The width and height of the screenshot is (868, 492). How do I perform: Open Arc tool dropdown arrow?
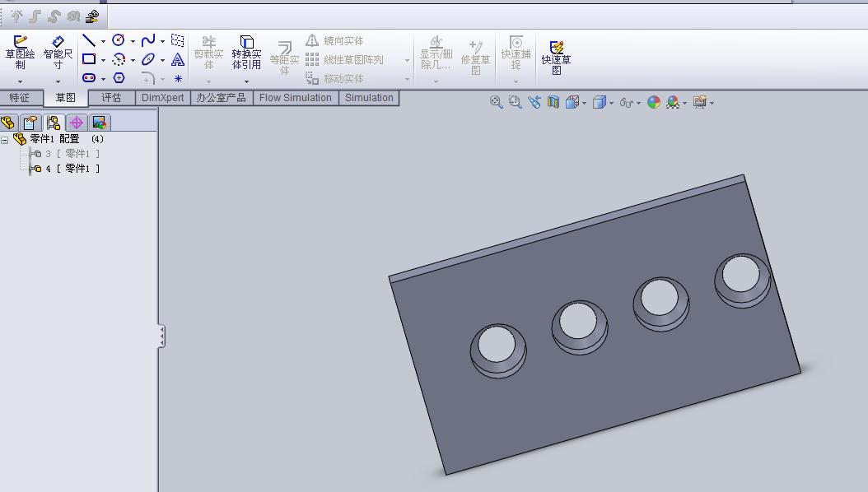(133, 60)
